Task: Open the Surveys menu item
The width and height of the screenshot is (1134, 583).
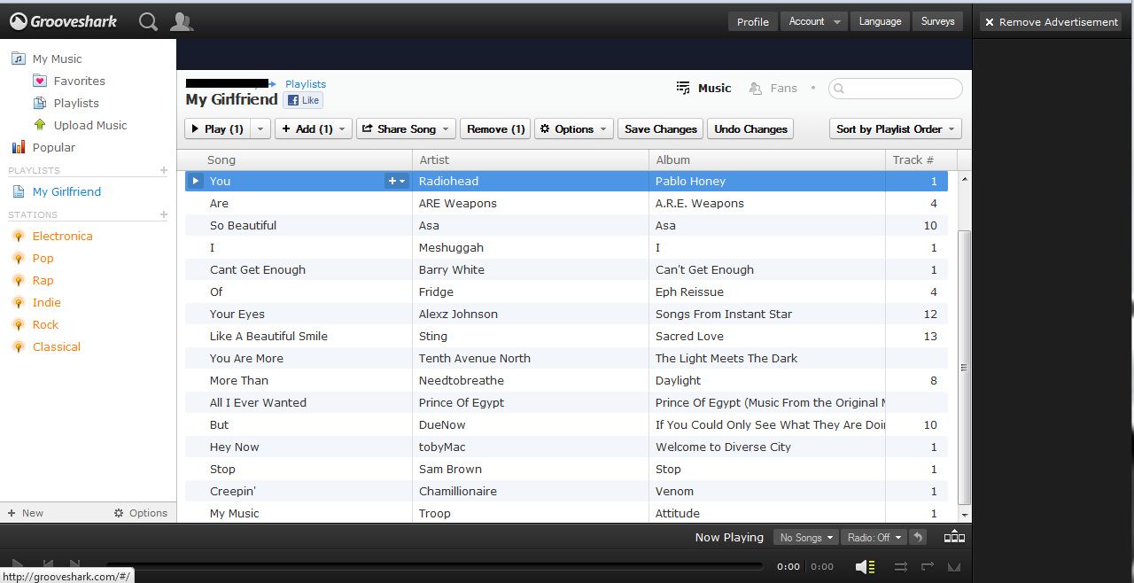Action: click(x=937, y=21)
